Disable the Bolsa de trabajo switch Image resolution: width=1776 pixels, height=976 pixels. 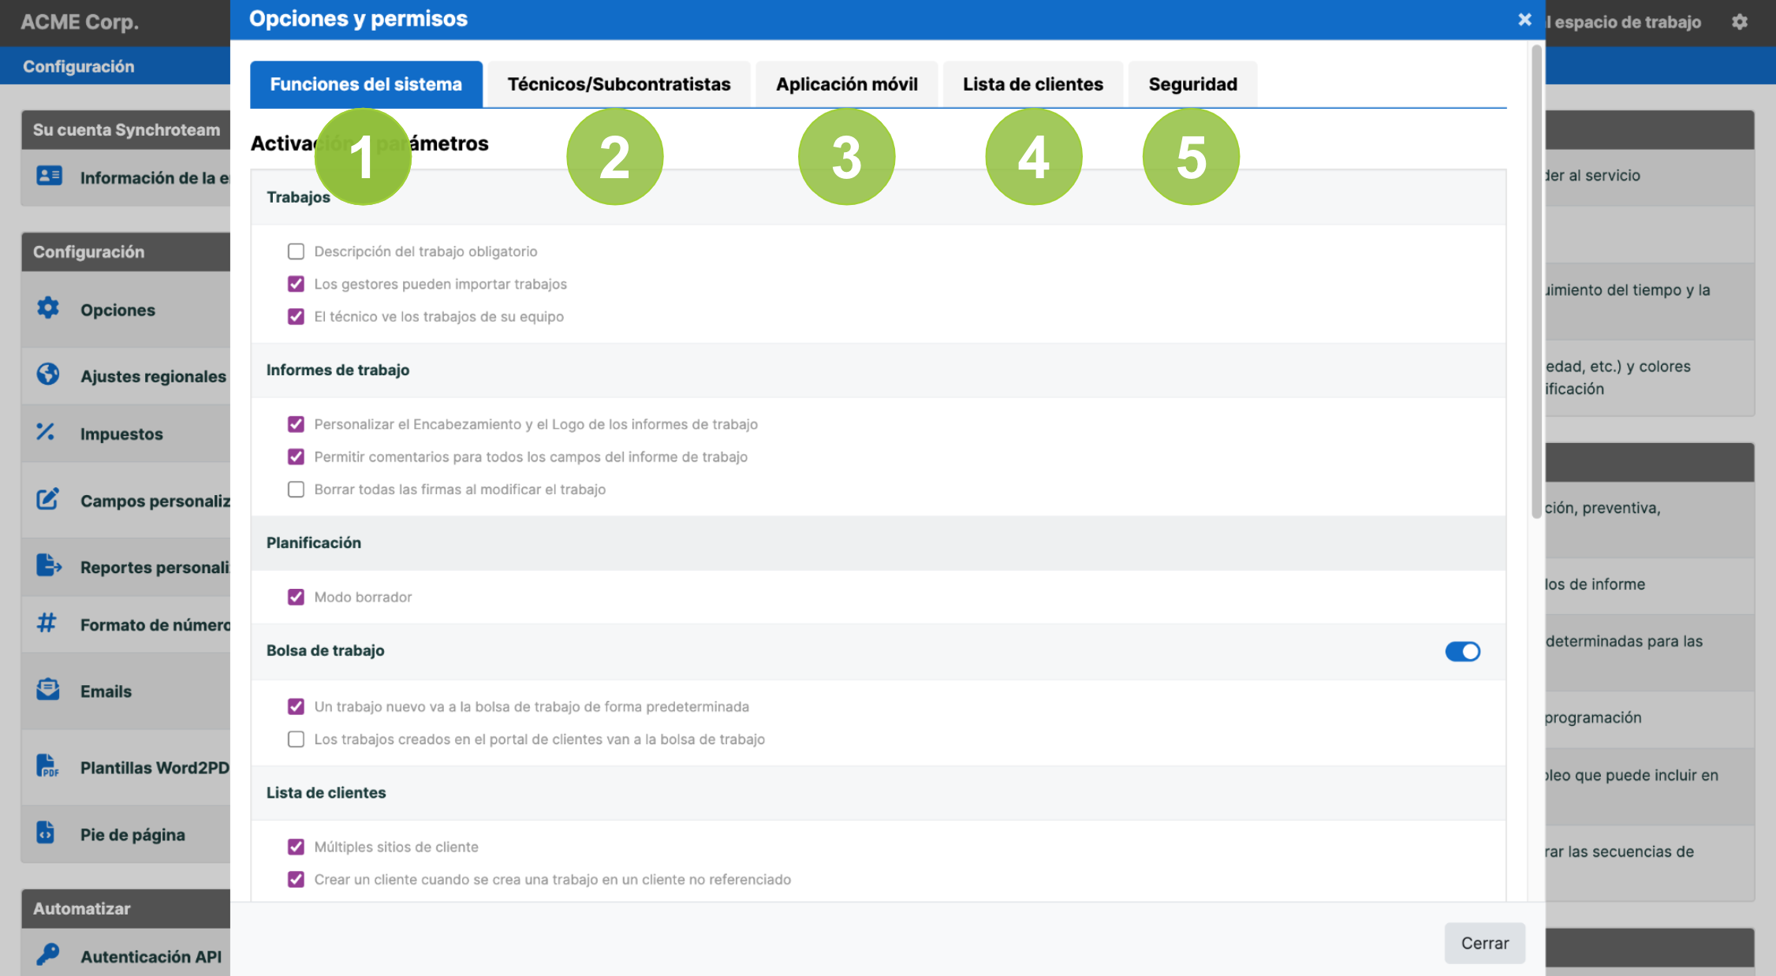click(x=1462, y=651)
